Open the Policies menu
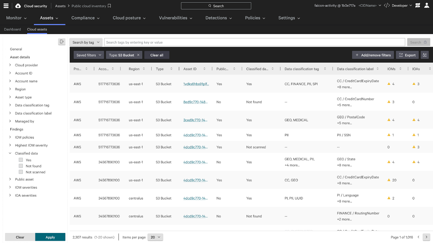Screen dimensions: 433x243 pos(255,18)
